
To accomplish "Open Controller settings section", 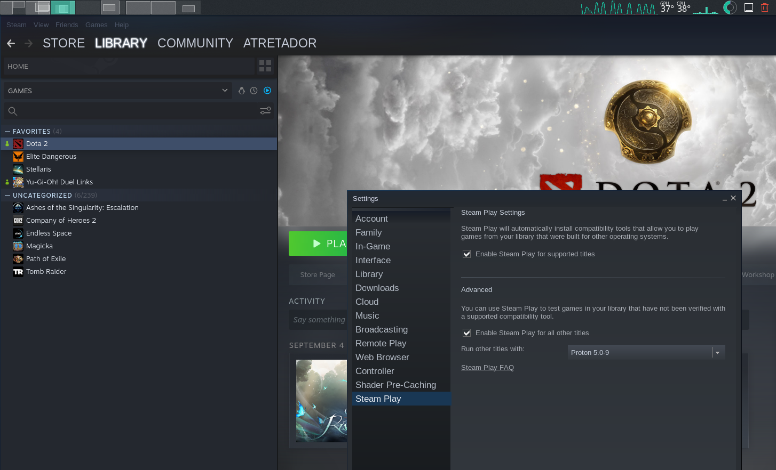I will [401, 371].
